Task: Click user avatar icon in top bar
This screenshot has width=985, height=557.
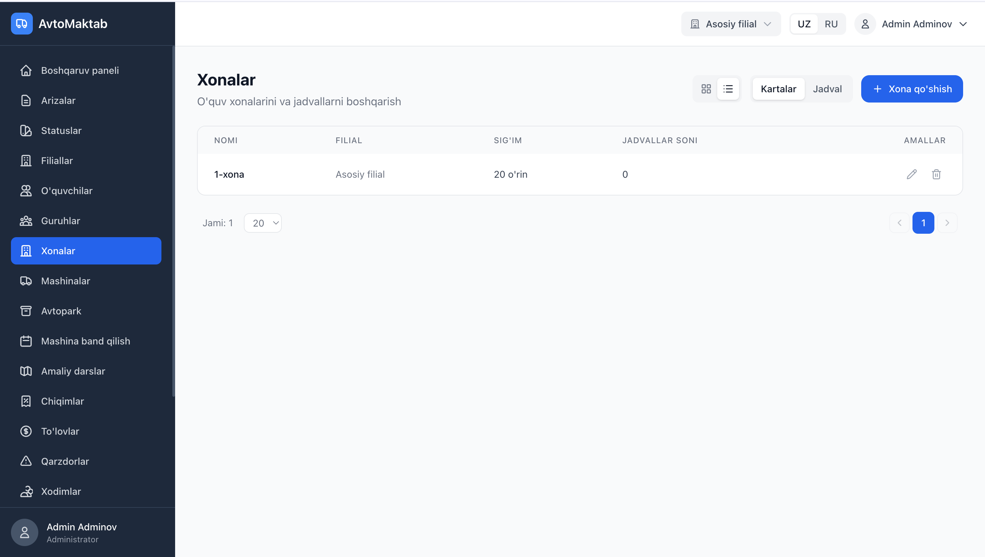Action: (865, 24)
